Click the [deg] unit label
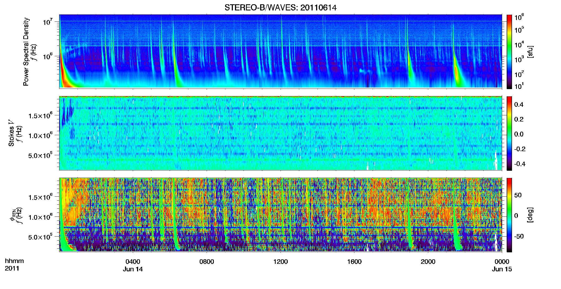 click(530, 215)
